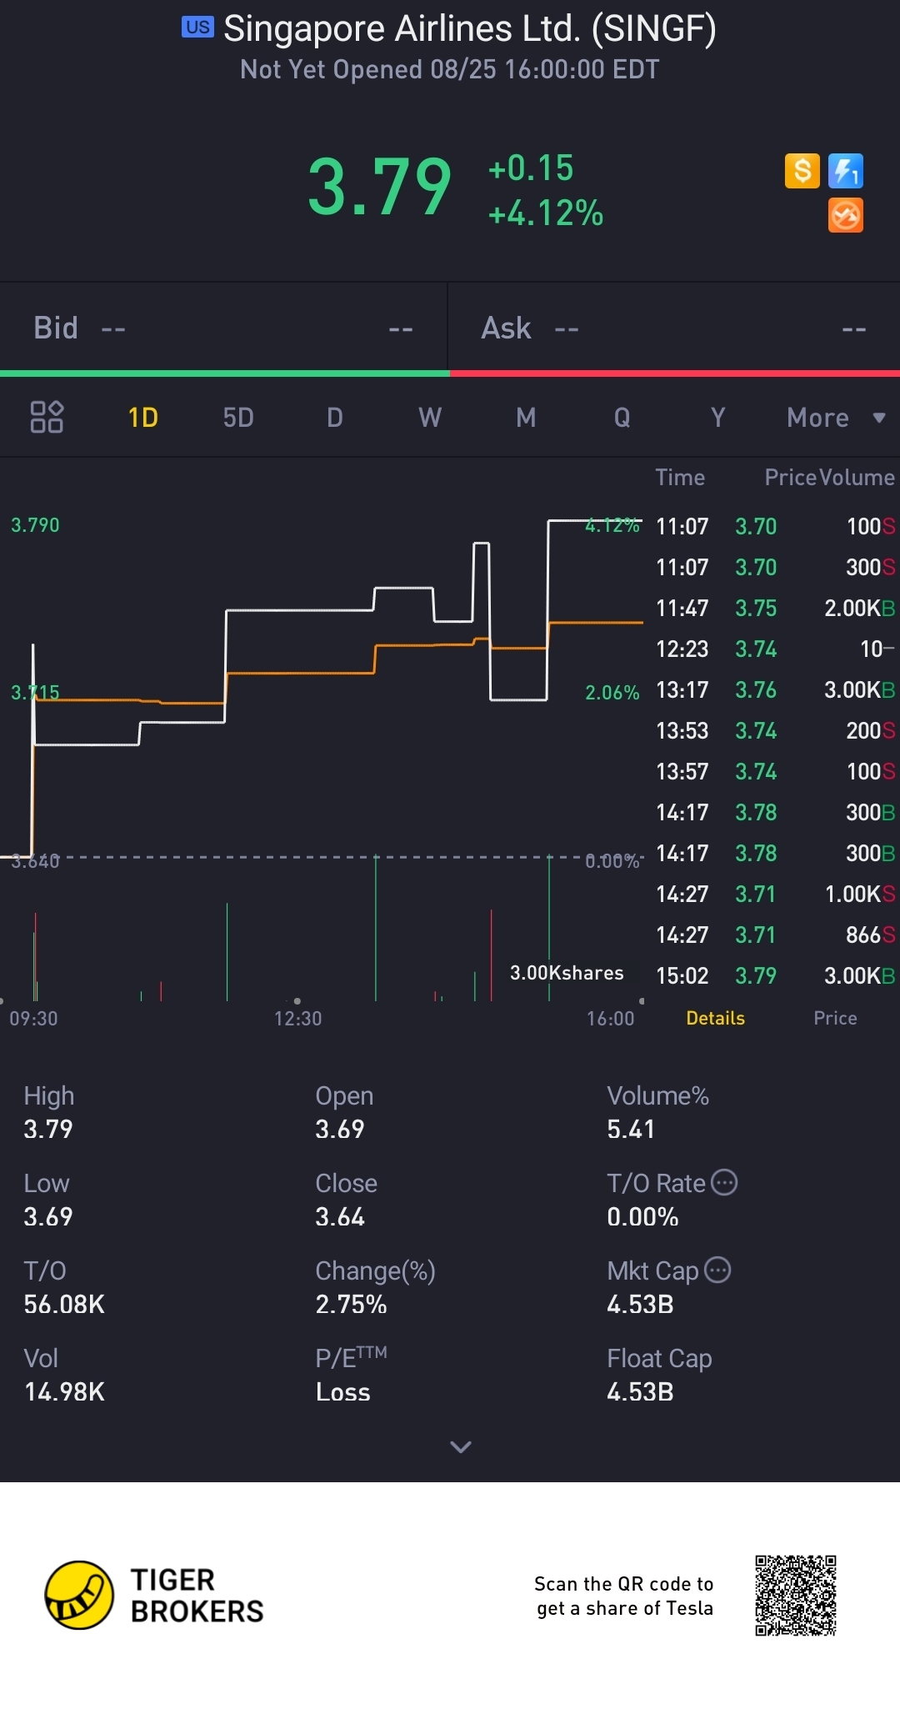Tap the +4.12% change value
900x1709 pixels.
point(546,213)
